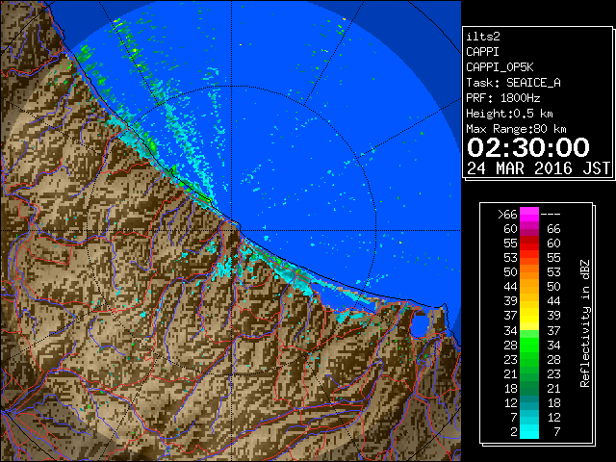Click the "Reflectivity in dBZ" legend title
This screenshot has height=462, width=616.
585,323
